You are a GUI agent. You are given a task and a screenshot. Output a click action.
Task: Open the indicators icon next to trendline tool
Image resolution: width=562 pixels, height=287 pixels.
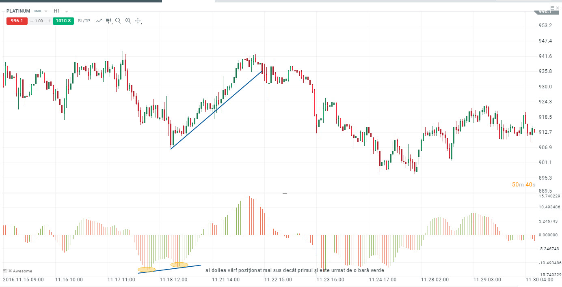[x=108, y=20]
